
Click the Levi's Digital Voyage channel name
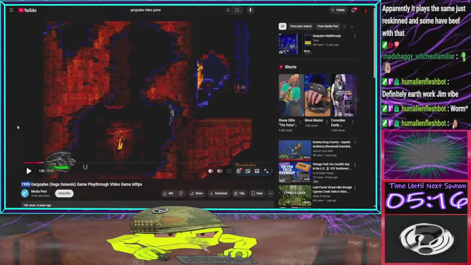tap(325, 173)
